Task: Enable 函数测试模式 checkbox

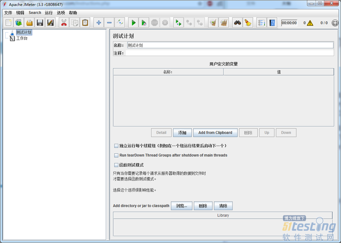Action: pos(117,165)
